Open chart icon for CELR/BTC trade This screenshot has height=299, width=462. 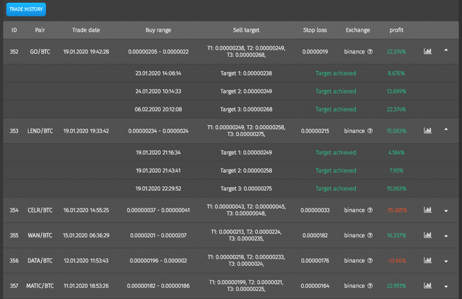(x=428, y=210)
